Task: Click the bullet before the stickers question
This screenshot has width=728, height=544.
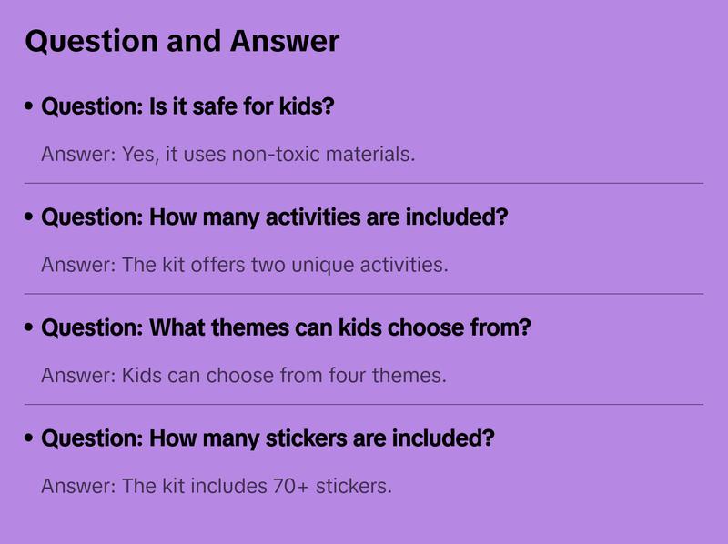Action: (x=30, y=439)
